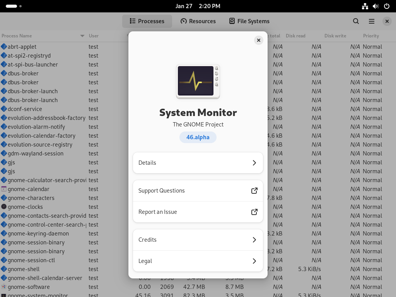Click the abrt-applet process icon
Image resolution: width=396 pixels, height=297 pixels.
tap(4, 46)
